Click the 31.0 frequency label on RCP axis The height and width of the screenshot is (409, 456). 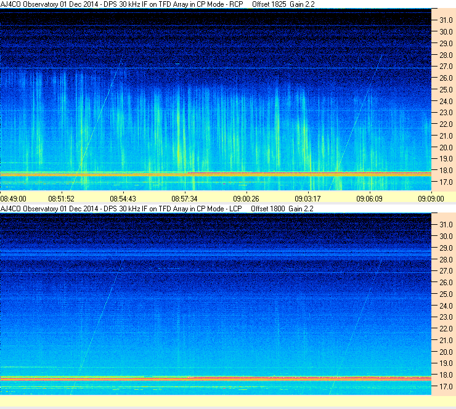click(x=446, y=20)
